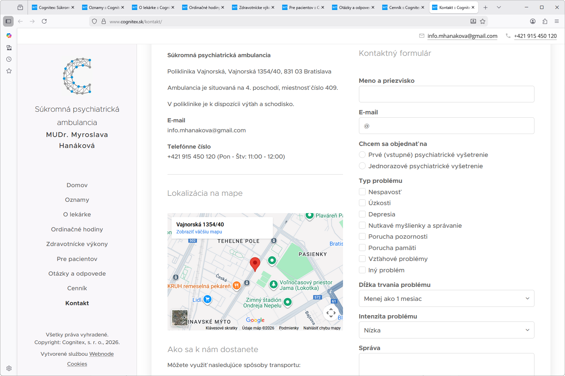
Task: Bookmark this page with star icon
Action: [x=483, y=21]
